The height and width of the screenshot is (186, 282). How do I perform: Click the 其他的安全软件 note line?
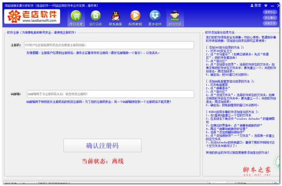click(x=237, y=153)
